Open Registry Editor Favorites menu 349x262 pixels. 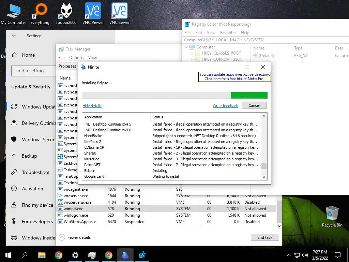[x=228, y=33]
